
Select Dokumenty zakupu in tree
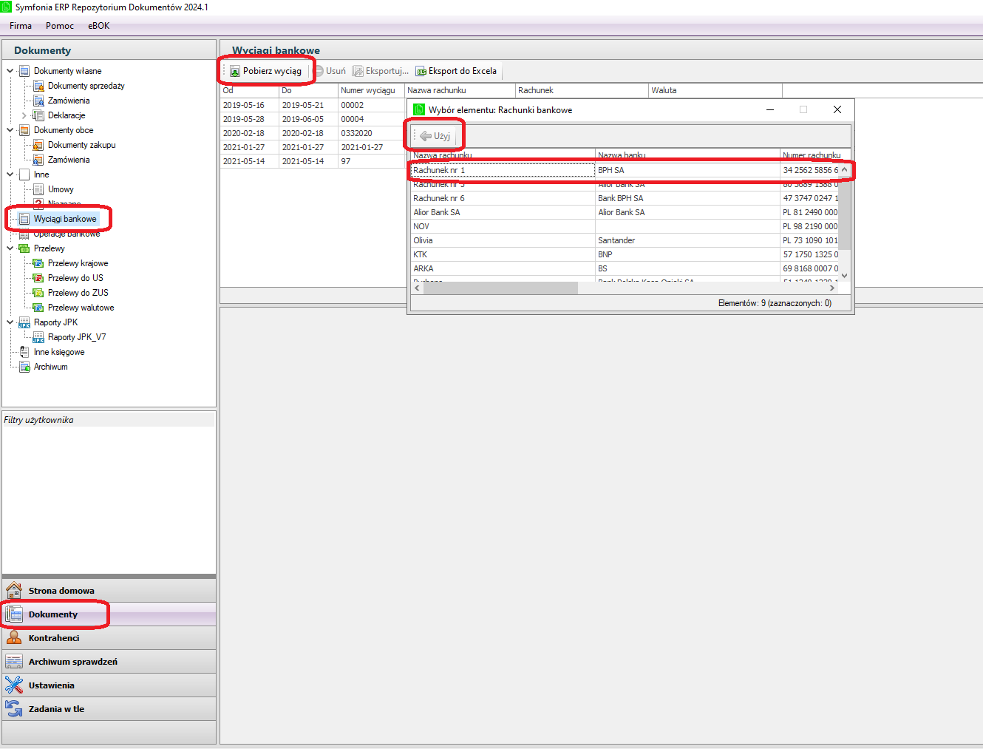click(81, 145)
